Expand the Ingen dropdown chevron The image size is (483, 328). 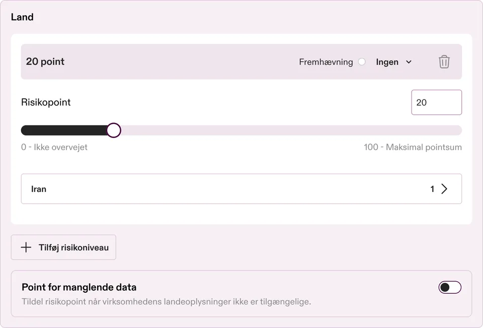409,62
